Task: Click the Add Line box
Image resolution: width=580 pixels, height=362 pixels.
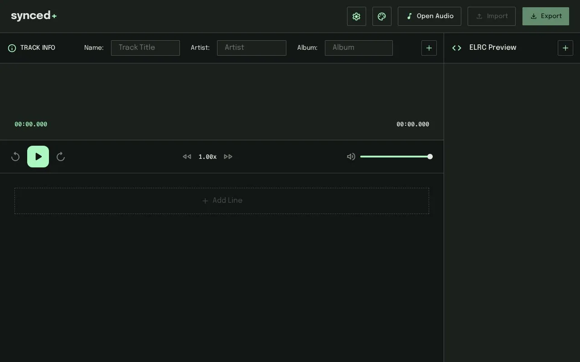Action: [x=222, y=201]
